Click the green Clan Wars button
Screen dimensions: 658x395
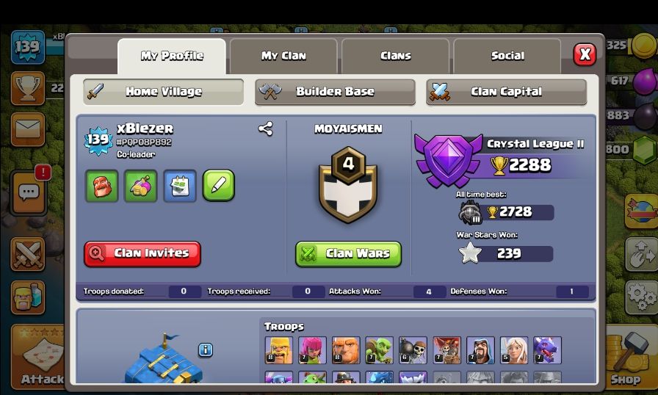click(x=348, y=254)
